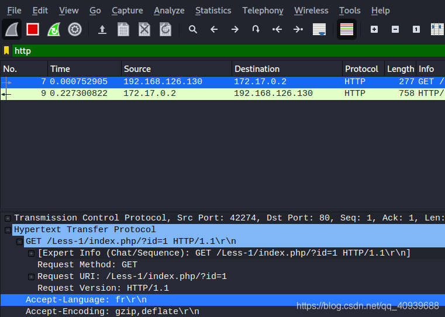Collapse the Hypertext Transfer Protocol node
Viewport: 445px width, 317px height.
8,230
